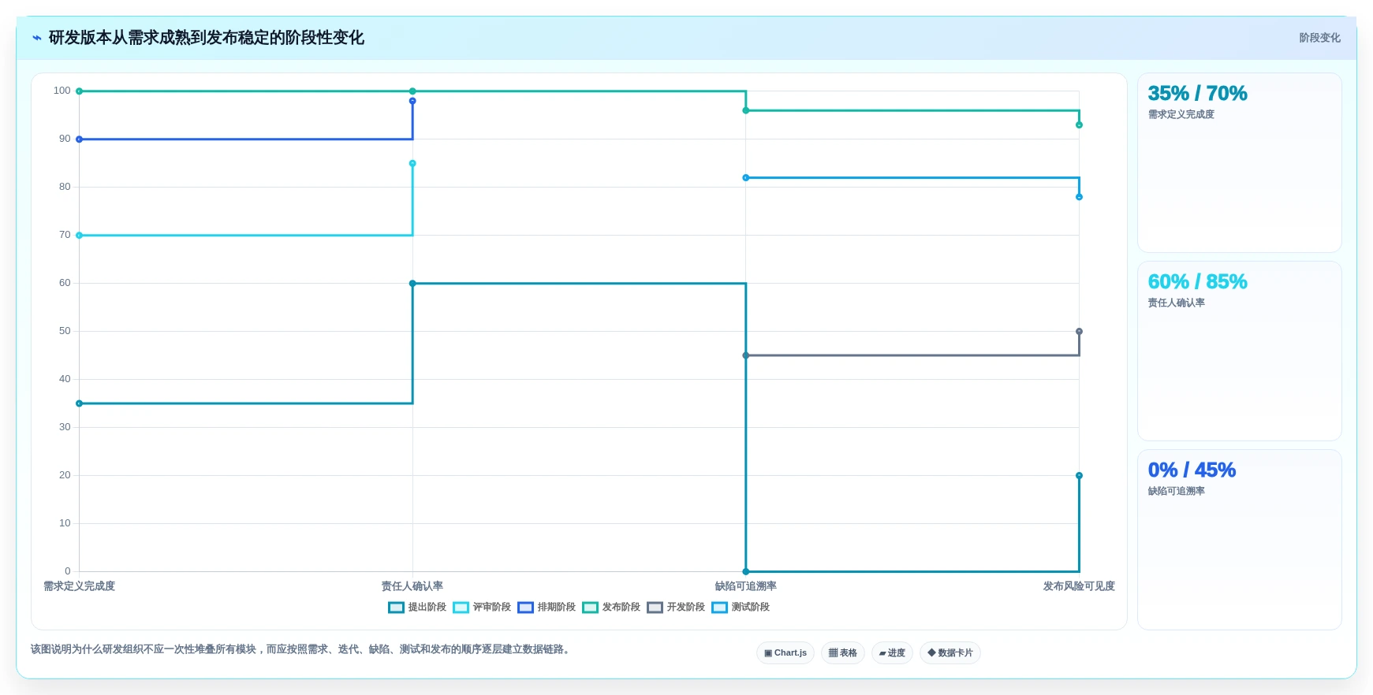Screen dimensions: 1373x695
Task: Click the description text below the chart
Action: coord(300,649)
